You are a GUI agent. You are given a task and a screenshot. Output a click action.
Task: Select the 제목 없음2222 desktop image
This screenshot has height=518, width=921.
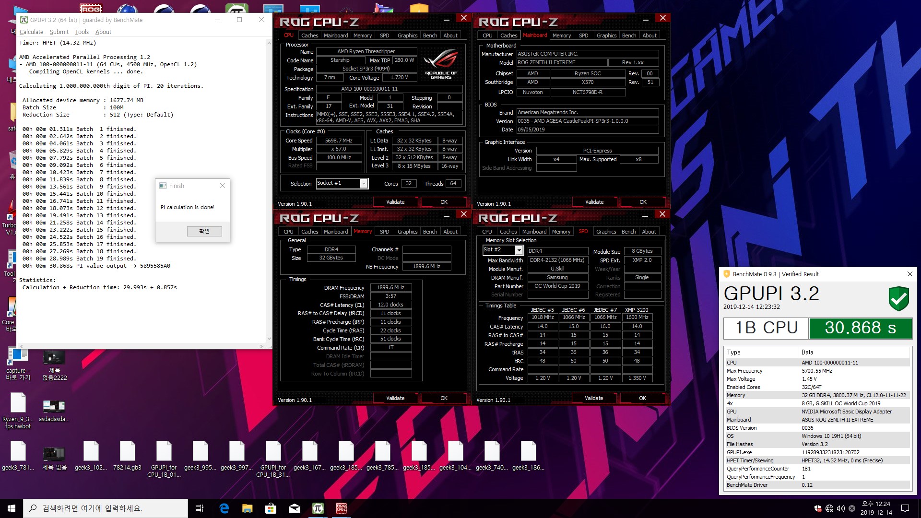pos(54,365)
